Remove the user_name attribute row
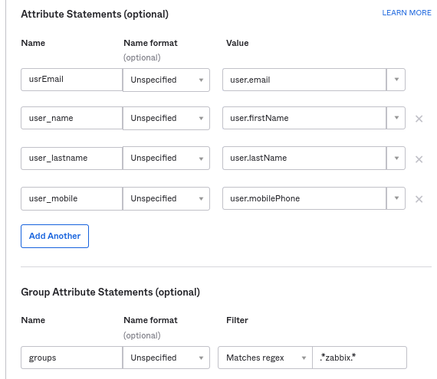The height and width of the screenshot is (379, 437). (x=419, y=119)
